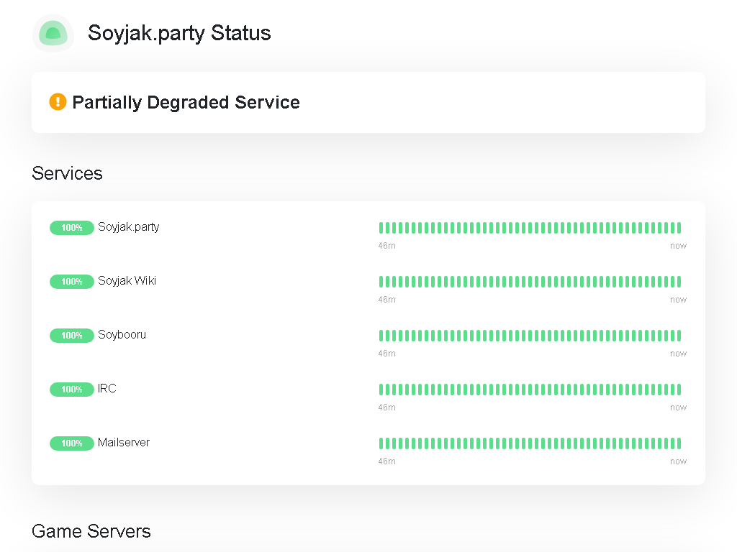
Task: Click the Soyjak Wiki uptime heartbeat bar
Action: 530,282
